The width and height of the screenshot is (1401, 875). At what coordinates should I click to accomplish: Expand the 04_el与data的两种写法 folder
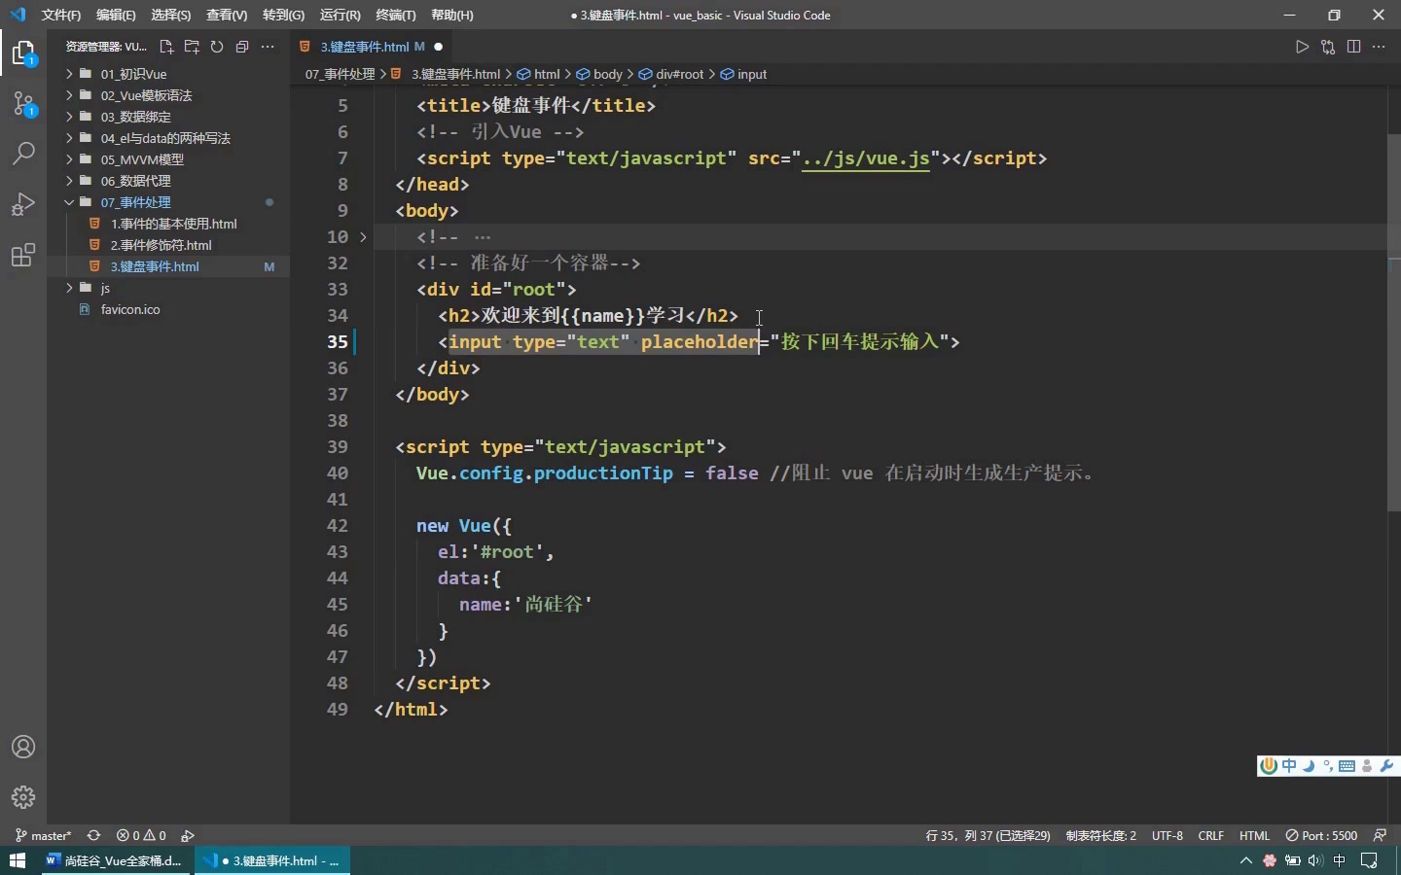tap(167, 138)
